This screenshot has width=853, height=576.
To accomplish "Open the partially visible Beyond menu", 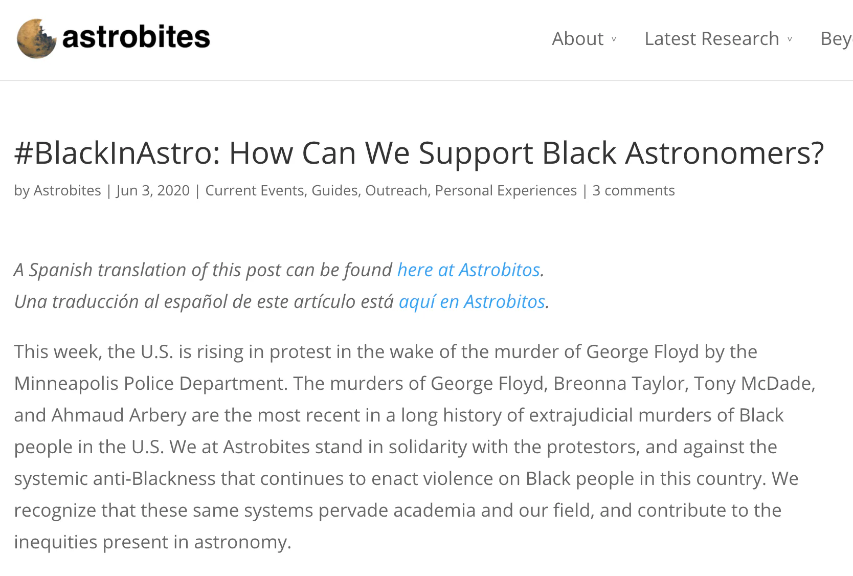I will pyautogui.click(x=836, y=39).
